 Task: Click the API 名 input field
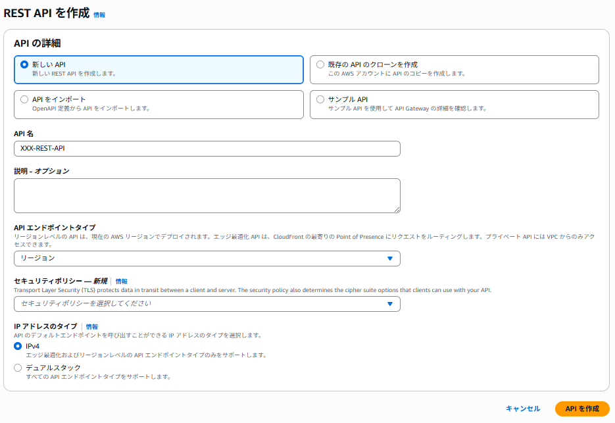(207, 148)
